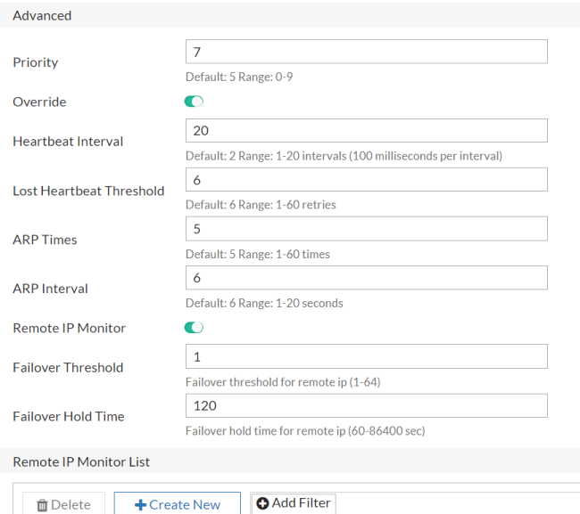Click the trash icon on Delete

42,505
